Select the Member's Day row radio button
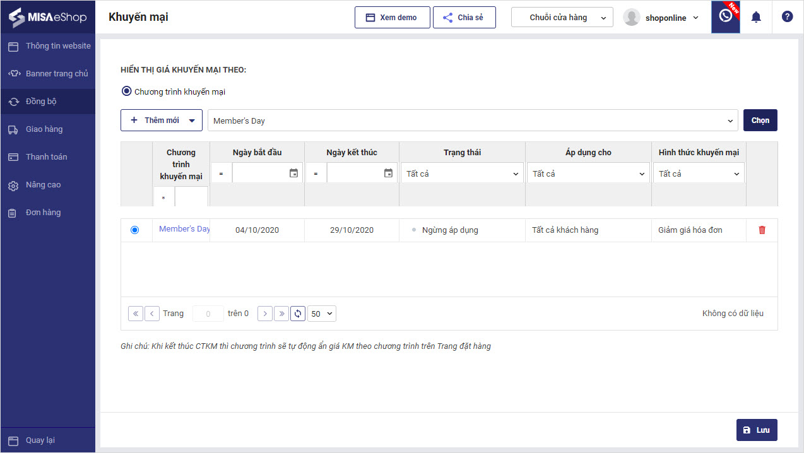The width and height of the screenshot is (804, 453). pyautogui.click(x=134, y=230)
